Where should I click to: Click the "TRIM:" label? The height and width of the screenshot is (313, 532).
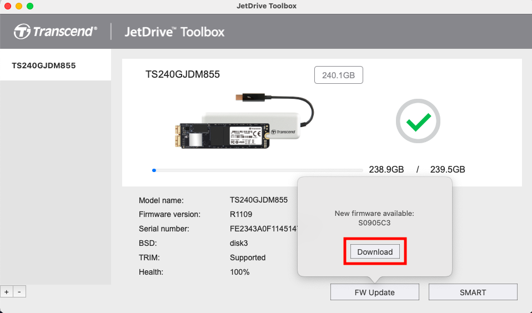pos(149,258)
